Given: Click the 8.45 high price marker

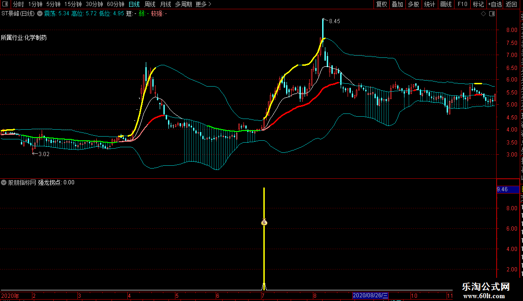Looking at the screenshot, I should coord(334,21).
